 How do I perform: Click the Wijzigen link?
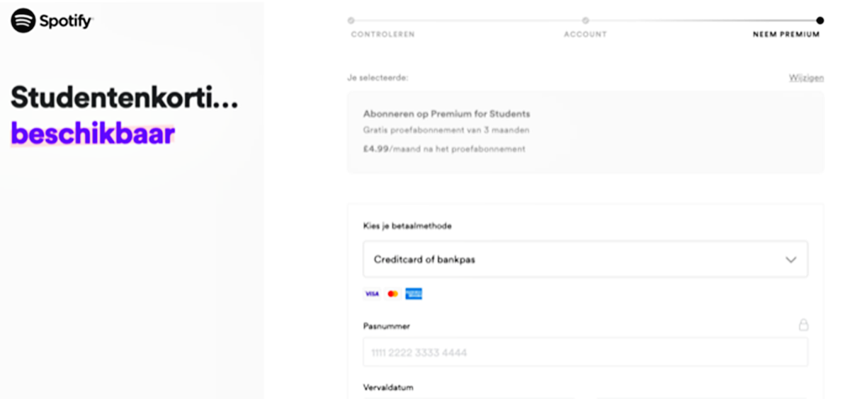806,78
